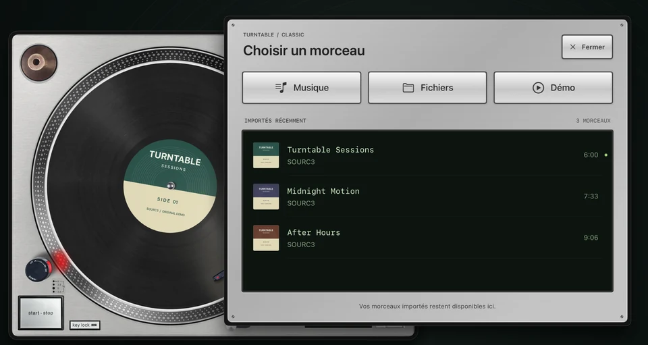This screenshot has height=345, width=648.
Task: Click the 9:06 duration value
Action: pyautogui.click(x=591, y=238)
